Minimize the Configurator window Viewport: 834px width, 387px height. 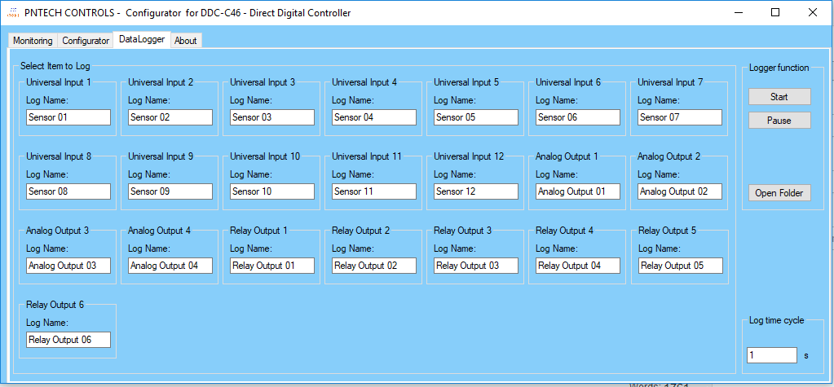coord(739,13)
